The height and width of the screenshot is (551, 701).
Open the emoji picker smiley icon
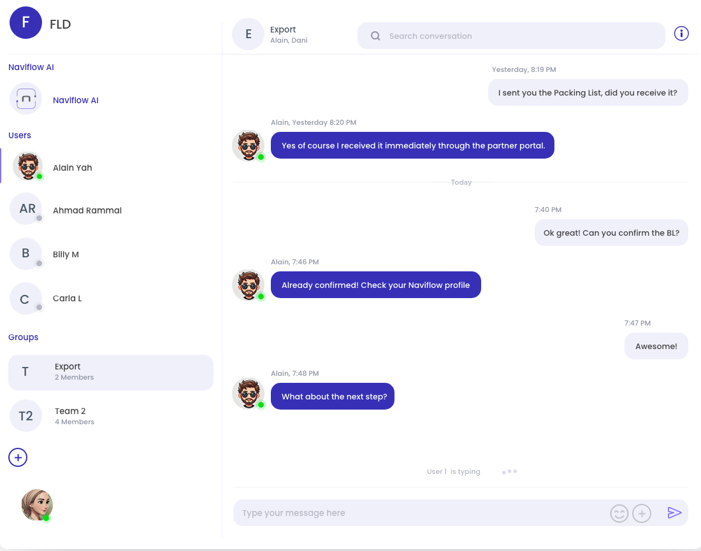[x=619, y=513]
